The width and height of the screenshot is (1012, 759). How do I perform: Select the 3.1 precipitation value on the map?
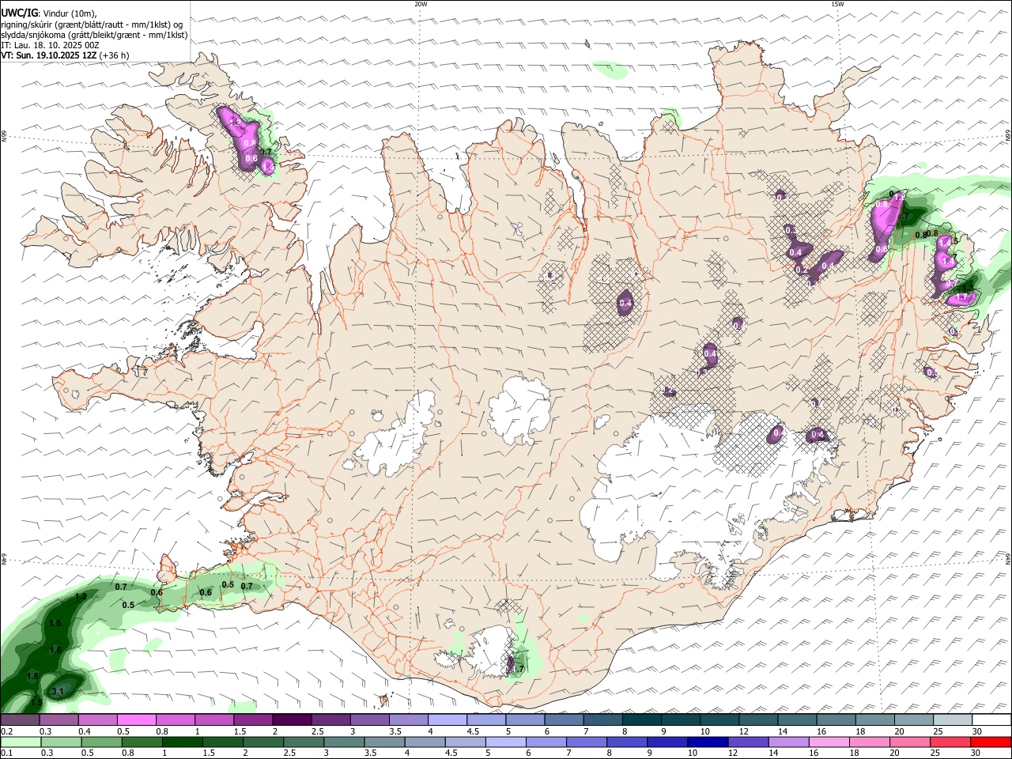57,691
